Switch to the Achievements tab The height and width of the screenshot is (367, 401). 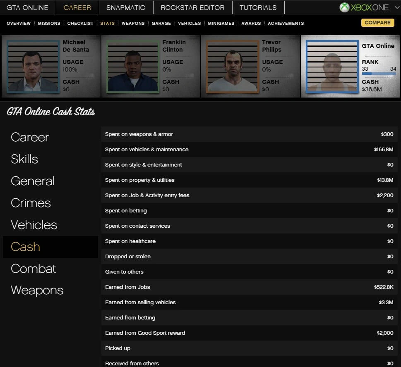coord(286,23)
